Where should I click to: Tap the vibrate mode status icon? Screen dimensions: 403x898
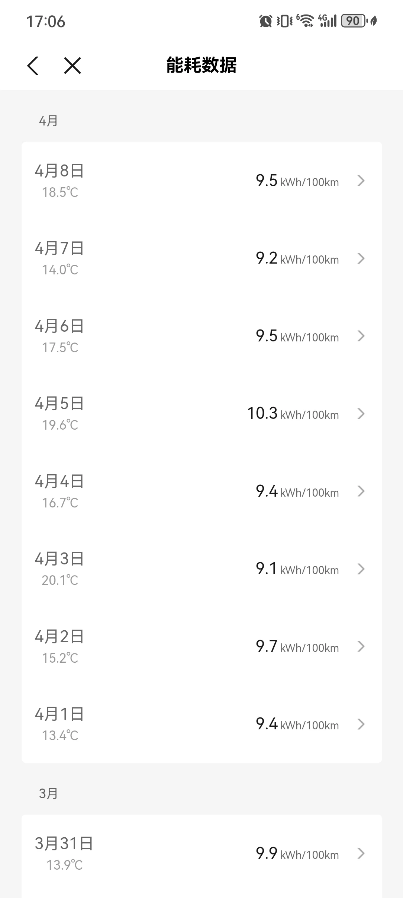(284, 21)
